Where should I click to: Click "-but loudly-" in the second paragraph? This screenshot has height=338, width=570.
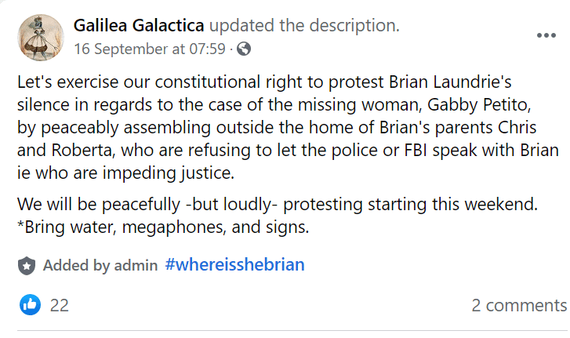[x=232, y=205]
